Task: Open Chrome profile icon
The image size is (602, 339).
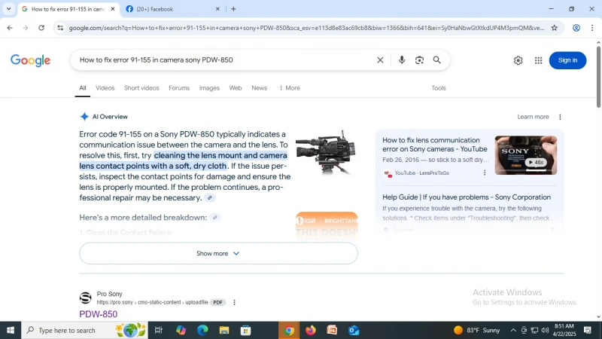Action: pos(576,28)
